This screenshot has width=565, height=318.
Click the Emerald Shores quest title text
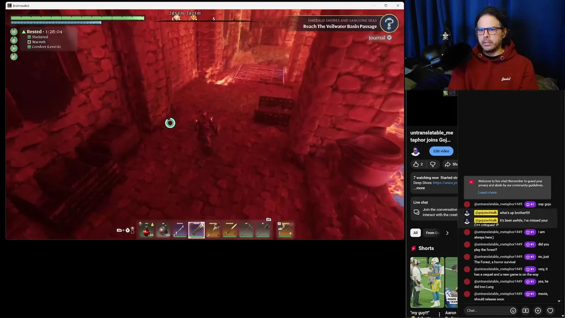click(x=343, y=20)
